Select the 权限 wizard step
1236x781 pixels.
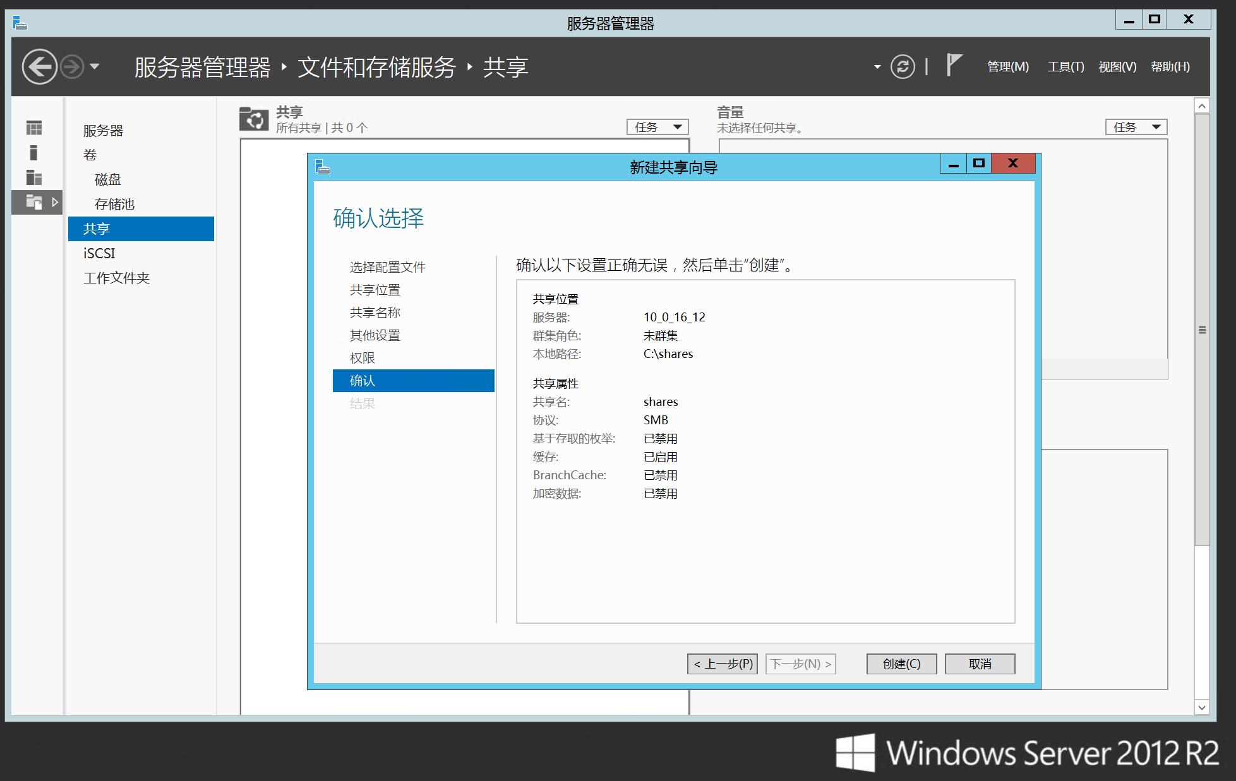[363, 358]
